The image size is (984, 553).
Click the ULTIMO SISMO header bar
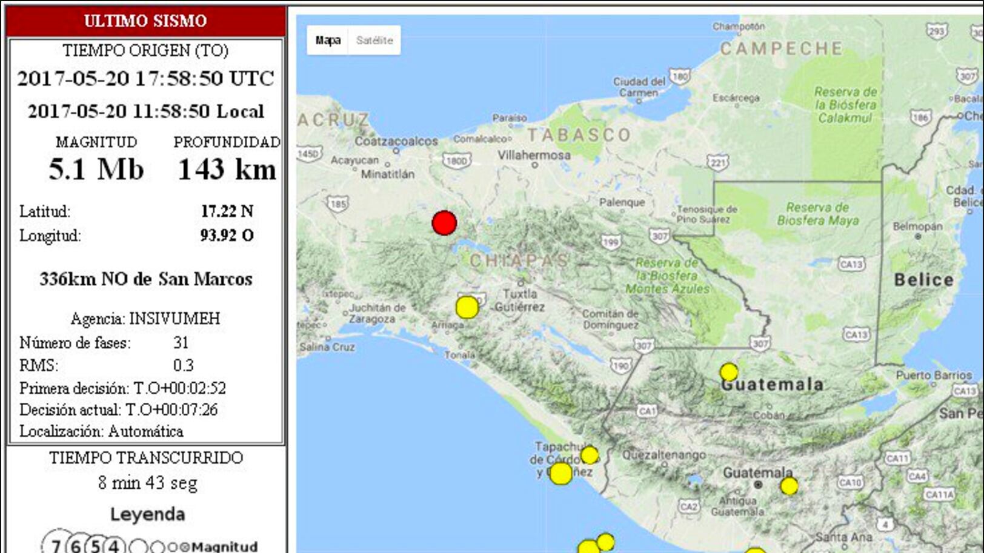coord(145,21)
